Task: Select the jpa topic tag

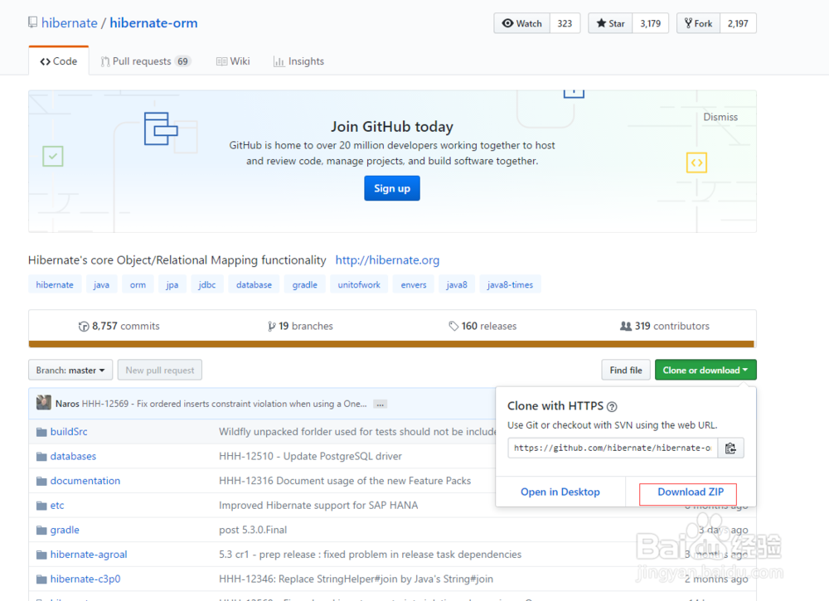Action: 172,284
